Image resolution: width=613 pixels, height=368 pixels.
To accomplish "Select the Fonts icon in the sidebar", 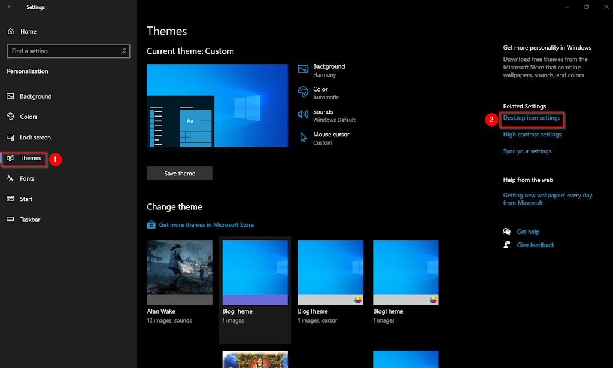I will pyautogui.click(x=10, y=178).
